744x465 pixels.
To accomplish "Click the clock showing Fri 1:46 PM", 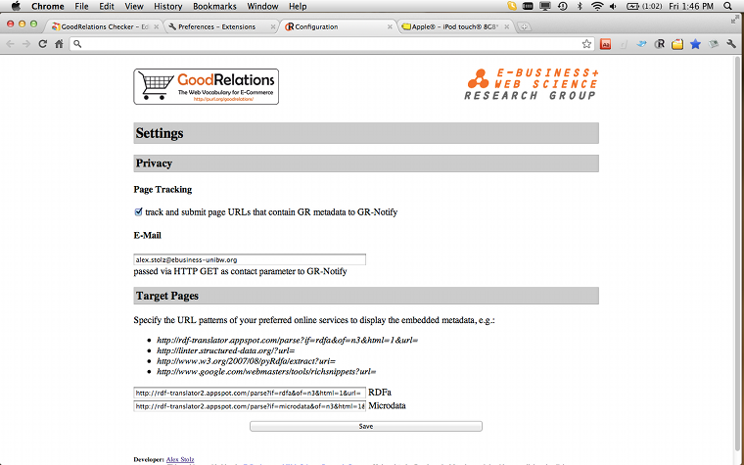I will (691, 6).
